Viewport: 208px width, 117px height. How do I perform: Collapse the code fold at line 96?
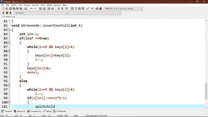[x=9, y=85]
